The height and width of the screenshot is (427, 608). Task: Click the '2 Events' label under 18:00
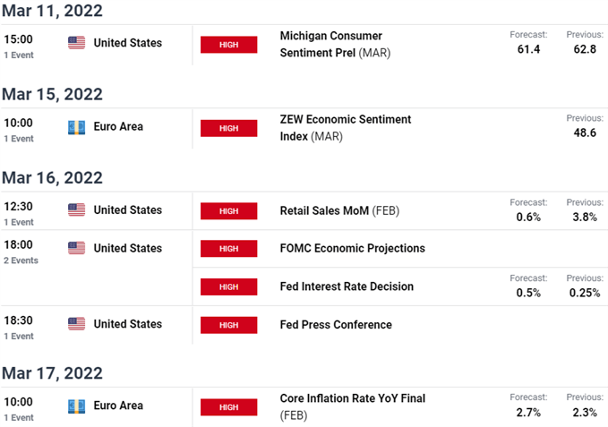(x=20, y=260)
